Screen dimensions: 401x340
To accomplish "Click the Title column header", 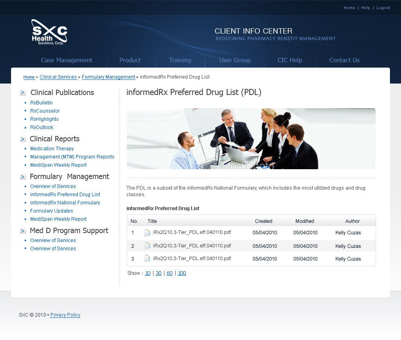I will (x=152, y=221).
